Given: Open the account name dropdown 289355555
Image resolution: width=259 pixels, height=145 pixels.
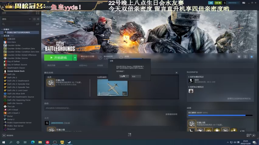Looking at the screenshot, I should pos(233,3).
